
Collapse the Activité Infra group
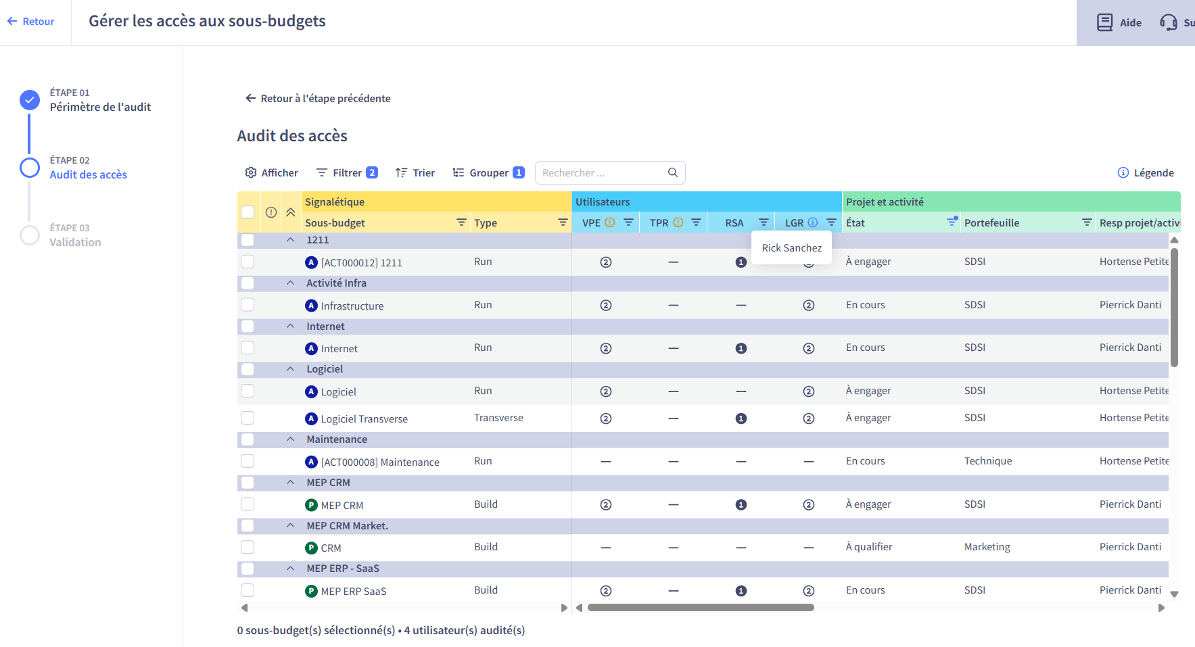[x=291, y=283]
